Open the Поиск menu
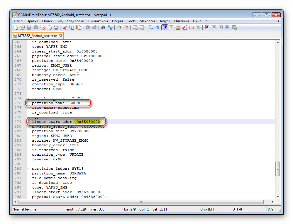 [x=47, y=21]
